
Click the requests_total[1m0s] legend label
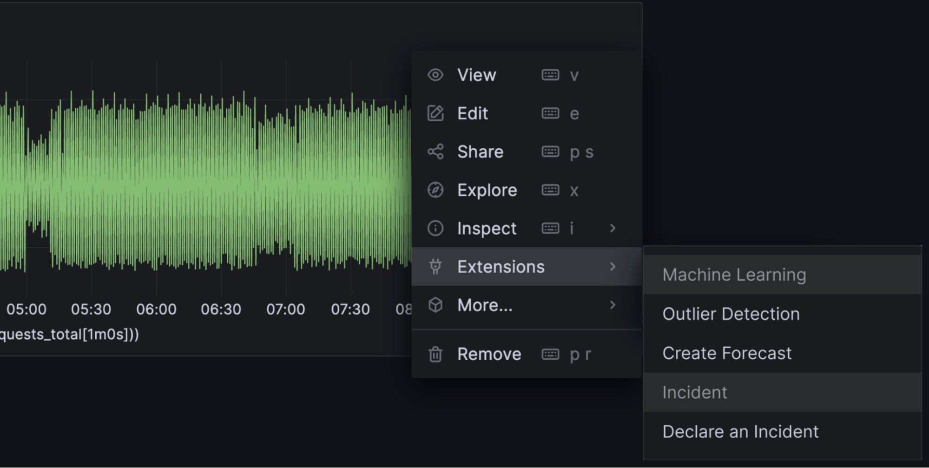tap(69, 334)
